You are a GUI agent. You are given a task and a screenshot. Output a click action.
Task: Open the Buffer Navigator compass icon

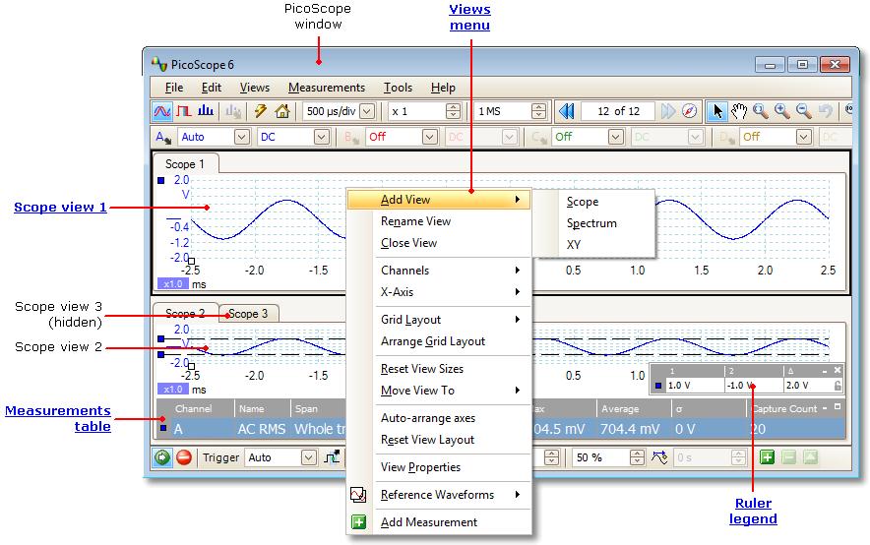(690, 111)
